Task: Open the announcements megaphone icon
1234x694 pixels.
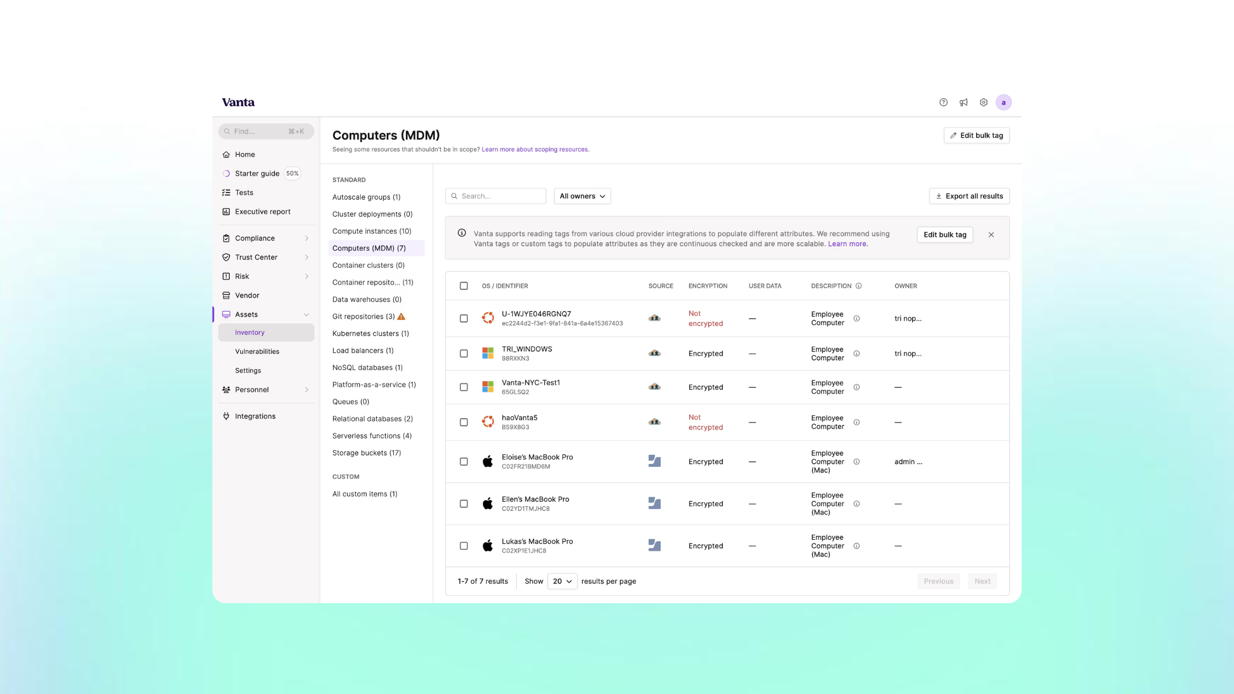Action: 964,102
